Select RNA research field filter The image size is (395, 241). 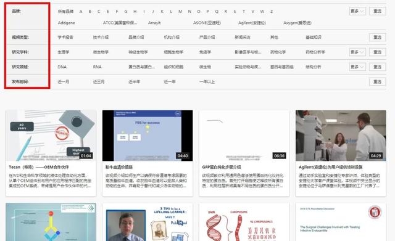98,67
